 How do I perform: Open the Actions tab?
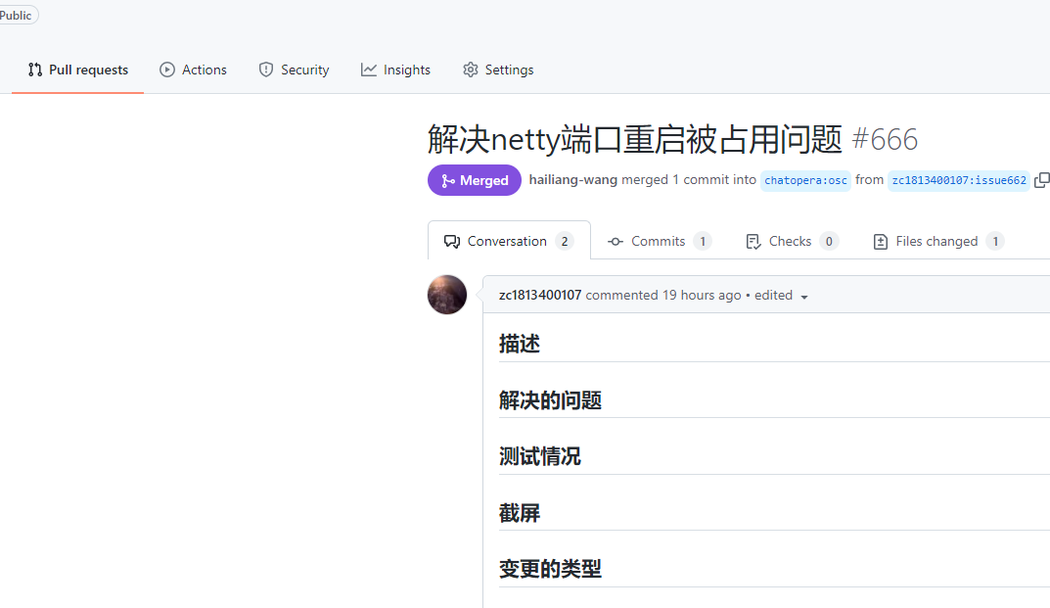(x=193, y=70)
